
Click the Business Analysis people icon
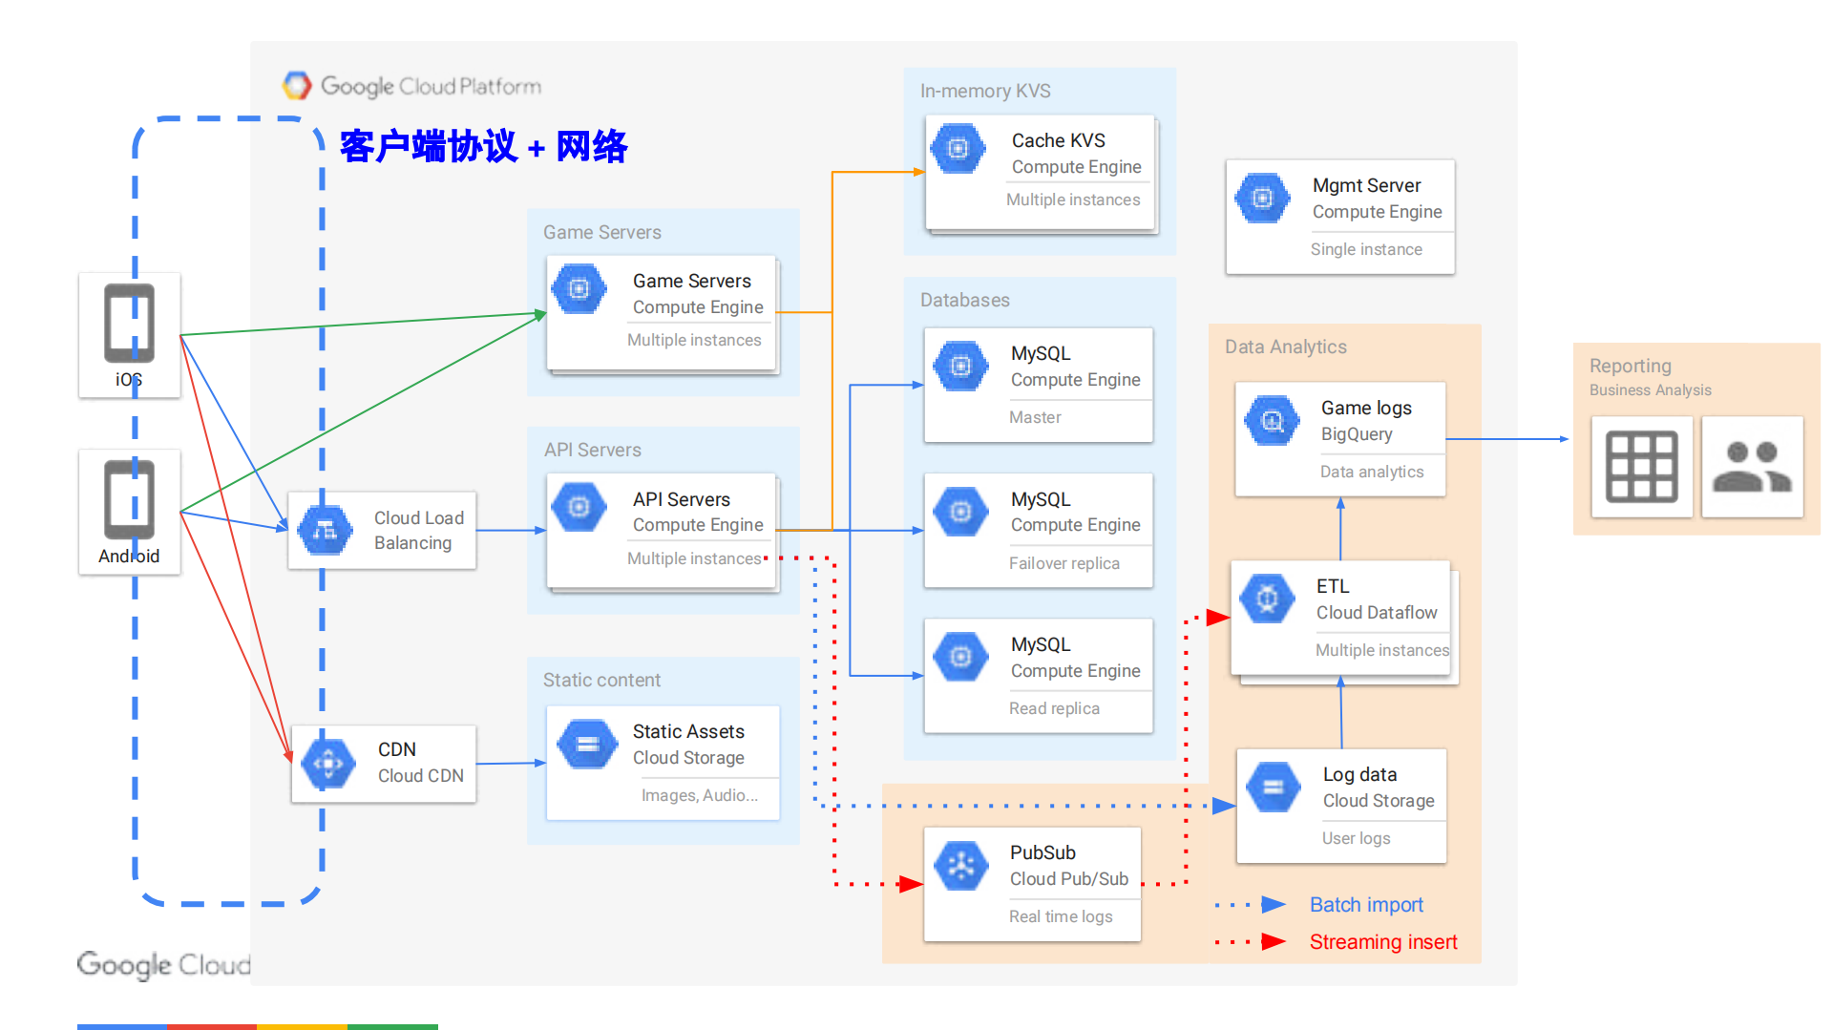click(x=1751, y=467)
